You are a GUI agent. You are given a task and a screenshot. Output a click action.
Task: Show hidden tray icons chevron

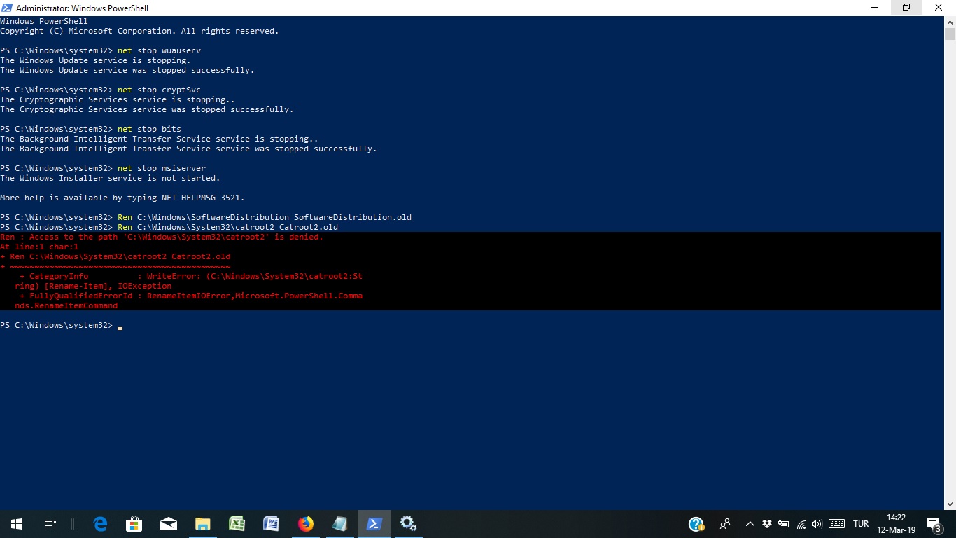point(750,524)
